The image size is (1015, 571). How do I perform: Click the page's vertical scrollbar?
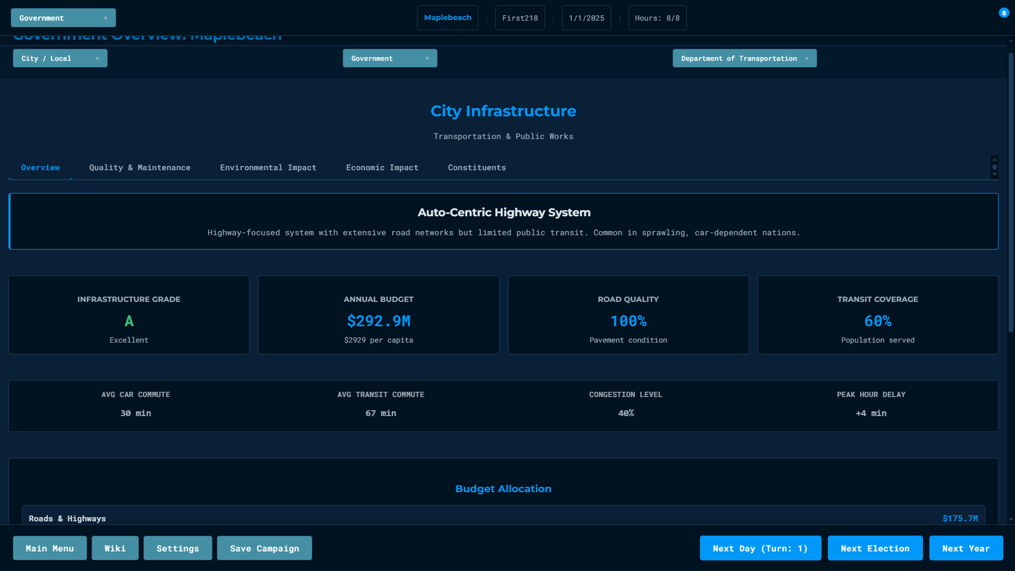point(1011,193)
